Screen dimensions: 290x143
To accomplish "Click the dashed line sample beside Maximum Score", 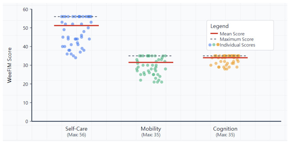I will coord(214,39).
